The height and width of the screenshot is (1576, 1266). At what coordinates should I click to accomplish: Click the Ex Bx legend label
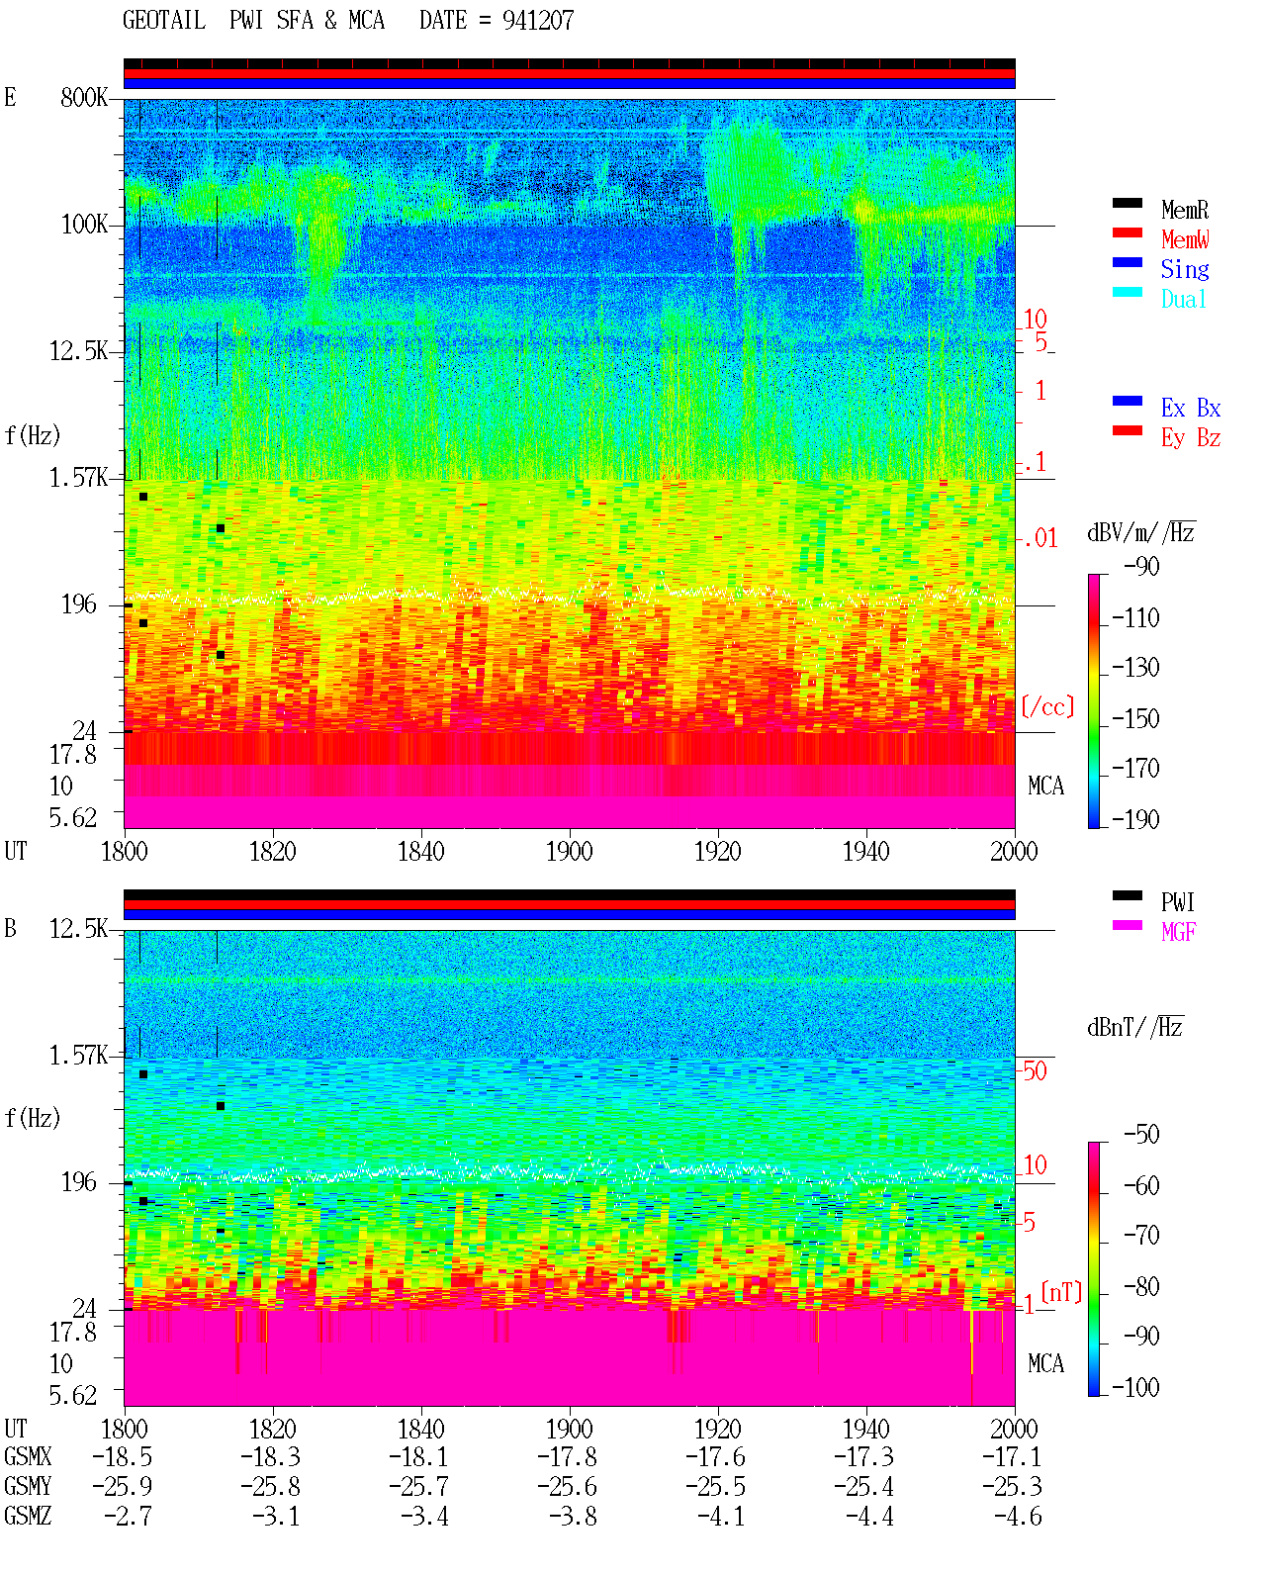(x=1191, y=408)
